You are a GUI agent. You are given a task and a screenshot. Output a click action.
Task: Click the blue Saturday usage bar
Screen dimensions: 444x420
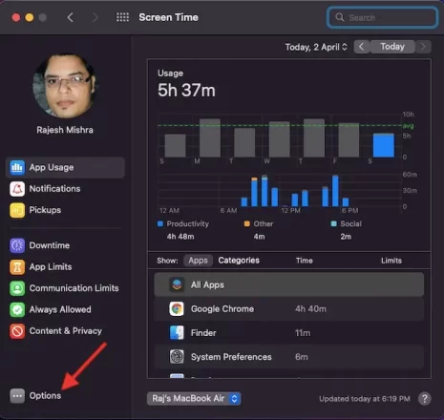pos(384,145)
